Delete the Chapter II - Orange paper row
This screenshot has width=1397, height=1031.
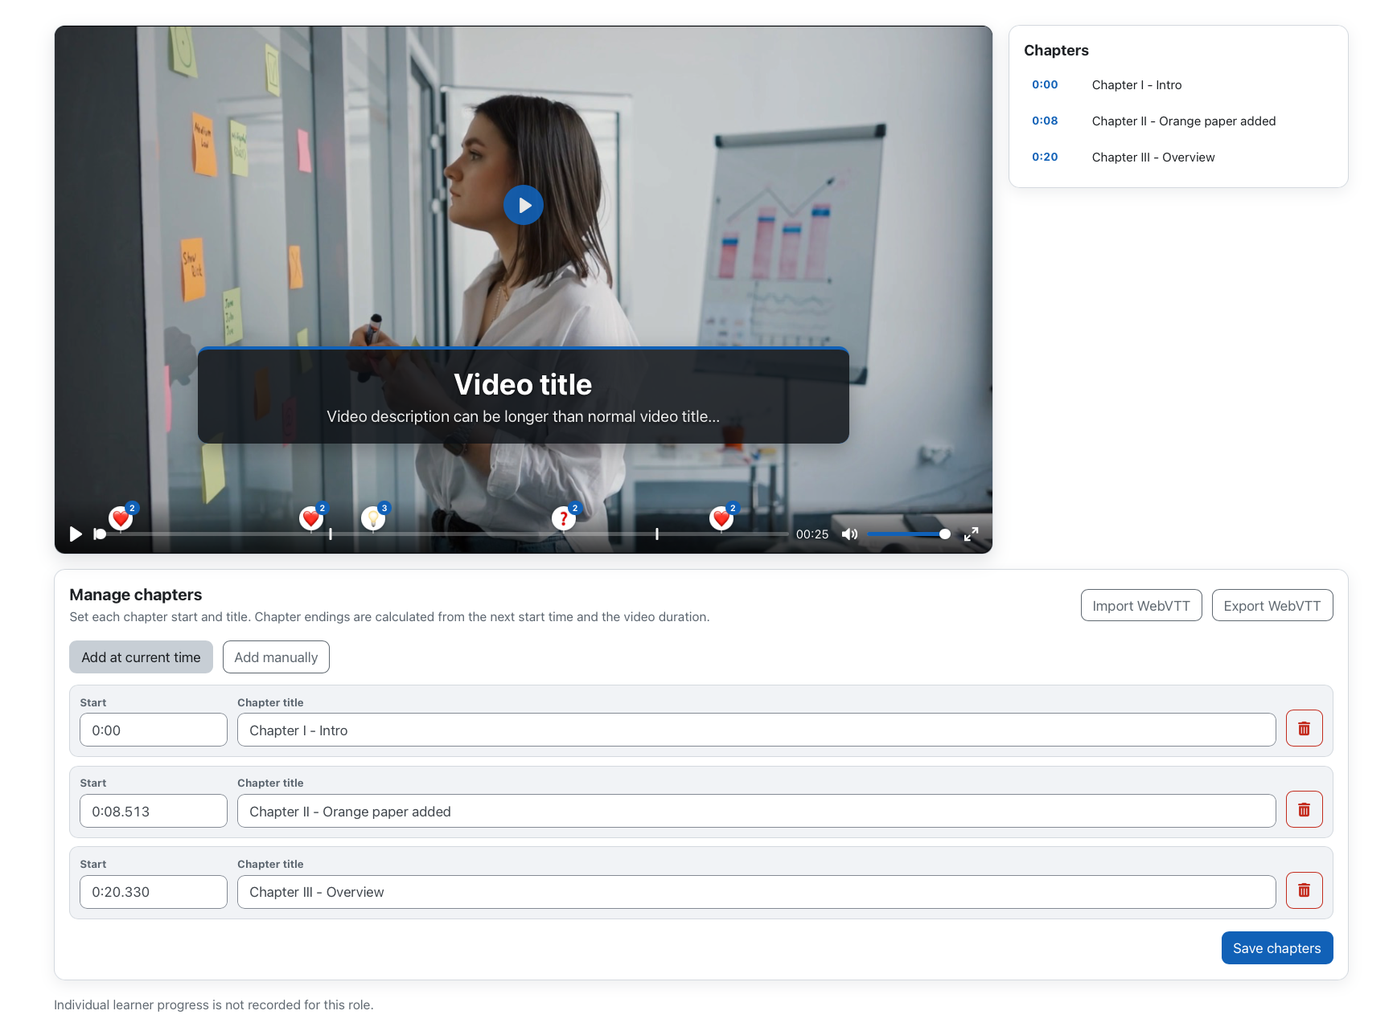coord(1304,810)
